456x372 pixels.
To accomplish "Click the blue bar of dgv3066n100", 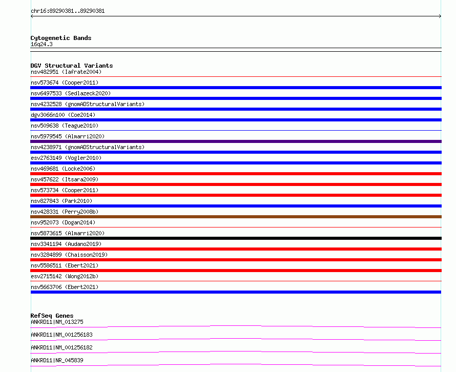I will click(236, 120).
